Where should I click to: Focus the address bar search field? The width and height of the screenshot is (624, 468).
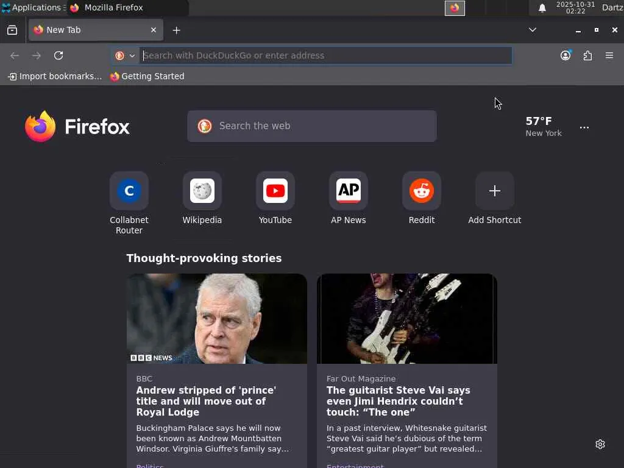[x=325, y=55]
